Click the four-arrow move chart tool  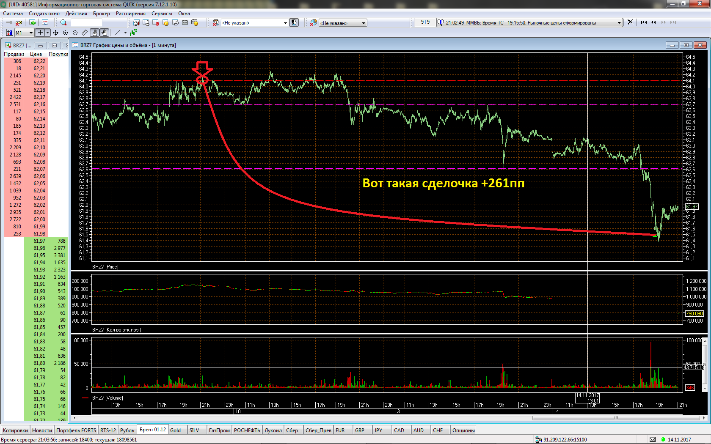(x=55, y=33)
